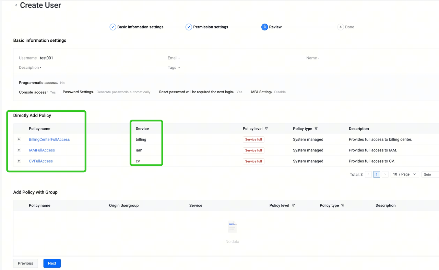Expand the BillingCenterFullAccess policy row
Viewport: 439px width, 270px height.
[19, 139]
